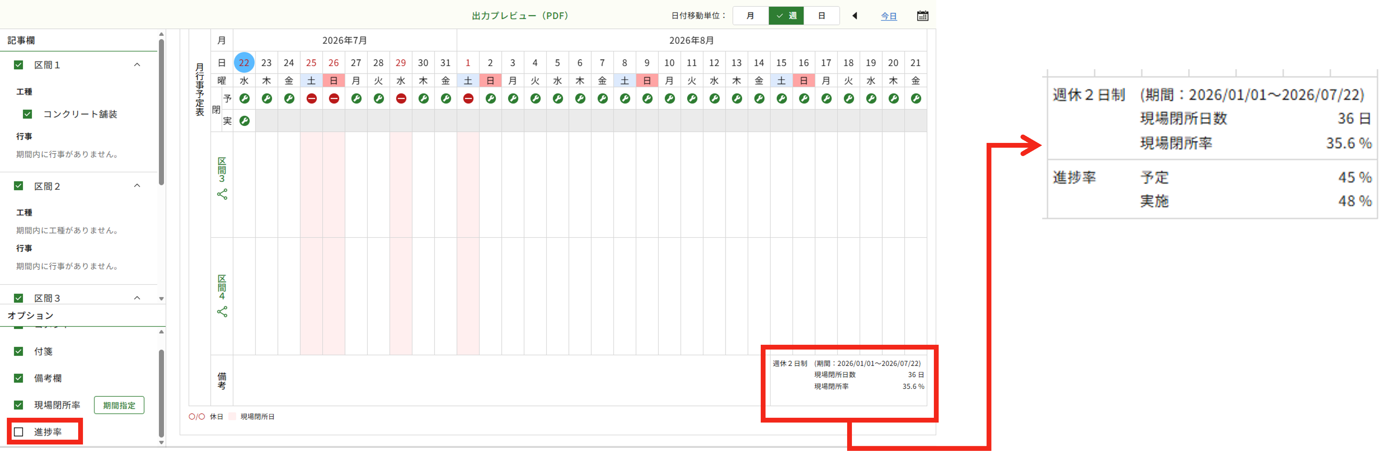Click planned work icon for July 27
This screenshot has height=451, width=1384.
point(356,98)
